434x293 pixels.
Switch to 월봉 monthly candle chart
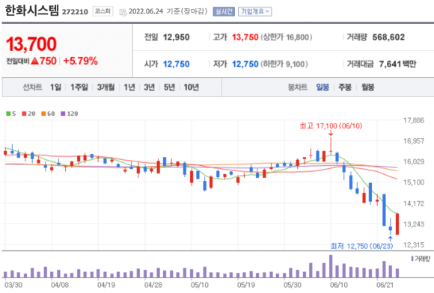point(368,87)
